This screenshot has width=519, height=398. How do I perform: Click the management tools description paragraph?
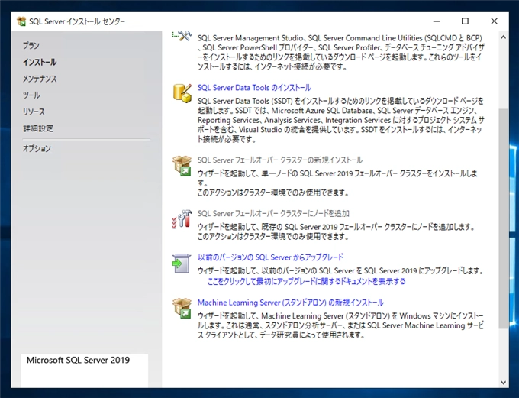(x=340, y=52)
